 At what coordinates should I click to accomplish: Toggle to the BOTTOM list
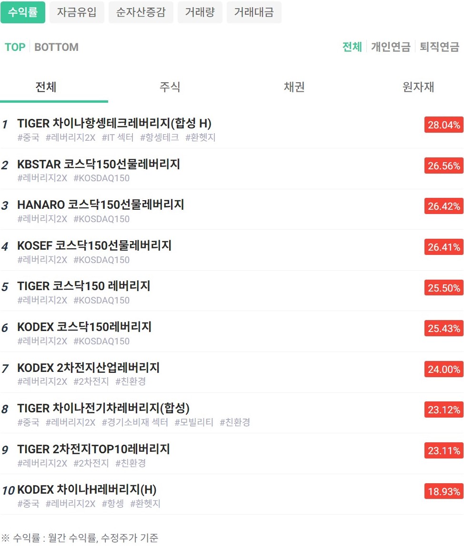56,47
